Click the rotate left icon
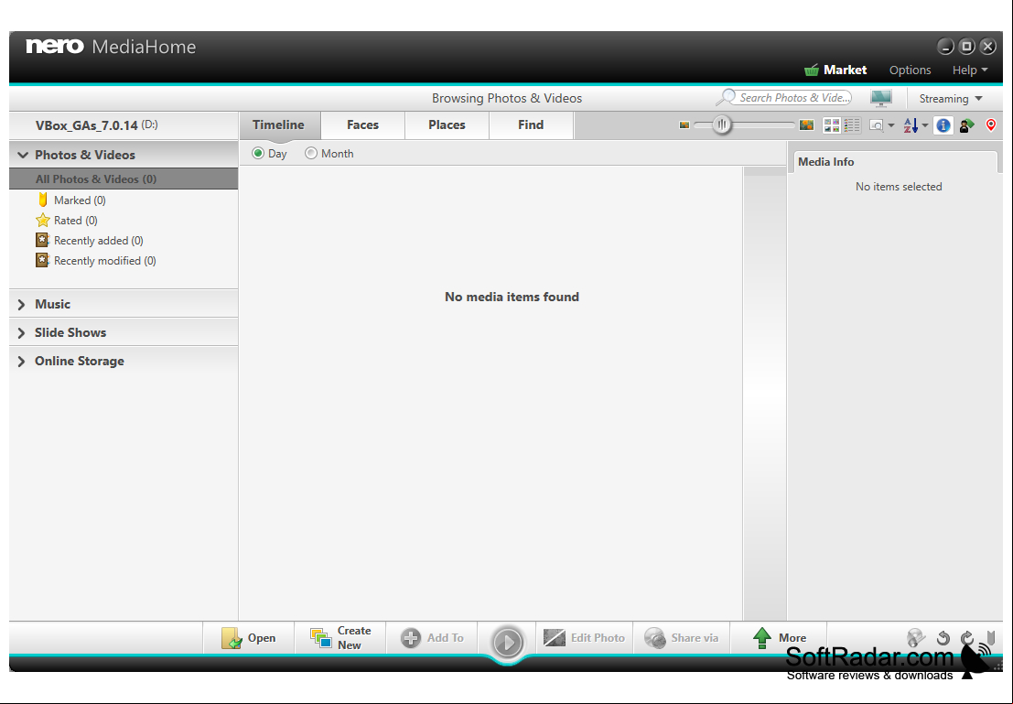The height and width of the screenshot is (704, 1013). (x=943, y=638)
